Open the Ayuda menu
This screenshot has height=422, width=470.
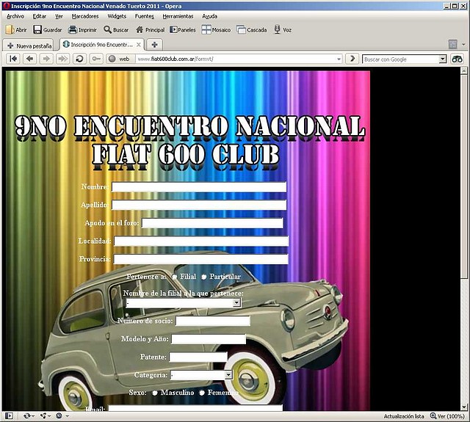tap(209, 16)
